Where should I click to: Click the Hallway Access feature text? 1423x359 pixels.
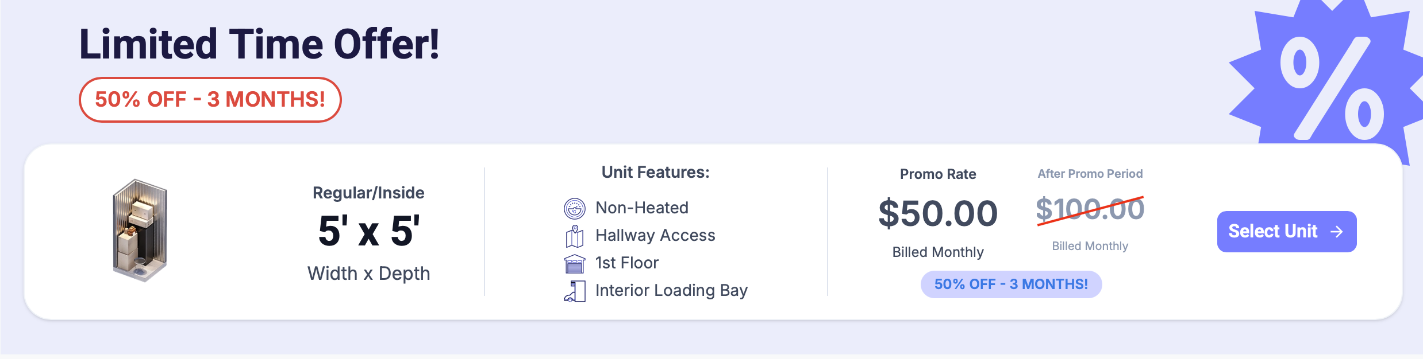655,235
